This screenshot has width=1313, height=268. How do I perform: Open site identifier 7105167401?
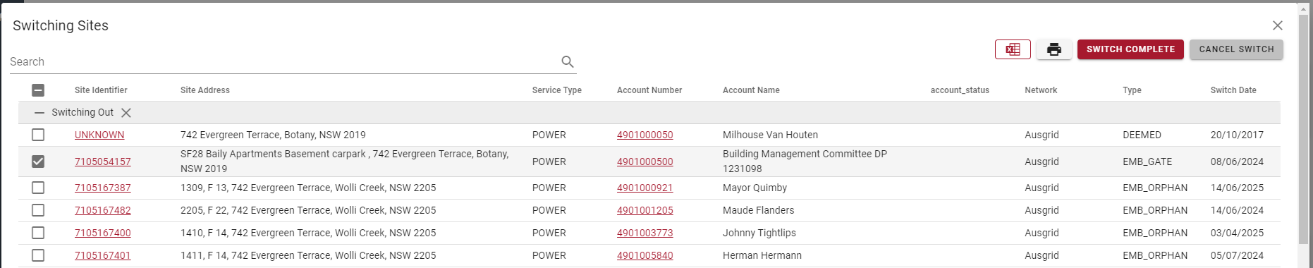pos(103,255)
